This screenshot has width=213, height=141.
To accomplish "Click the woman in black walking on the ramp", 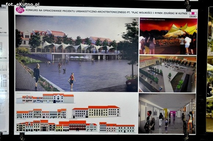I will [36, 77].
